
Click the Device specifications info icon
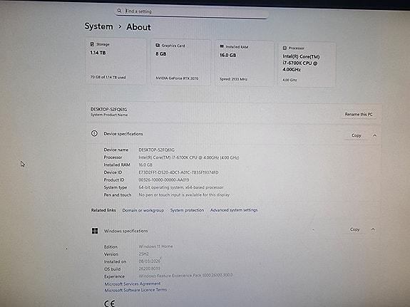pos(94,133)
